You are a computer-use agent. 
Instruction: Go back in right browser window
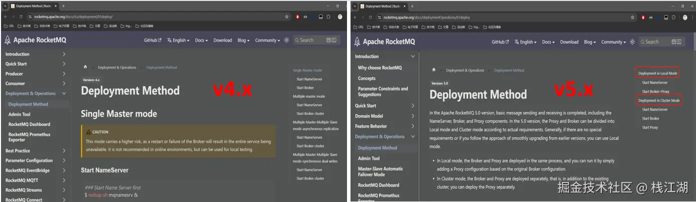(x=356, y=17)
